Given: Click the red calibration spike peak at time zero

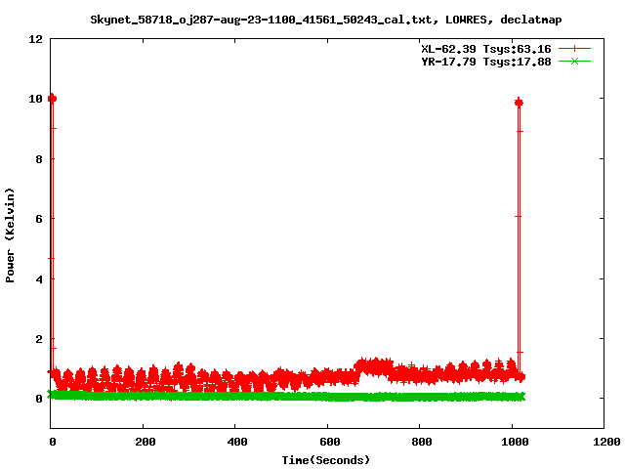Looking at the screenshot, I should click(52, 98).
